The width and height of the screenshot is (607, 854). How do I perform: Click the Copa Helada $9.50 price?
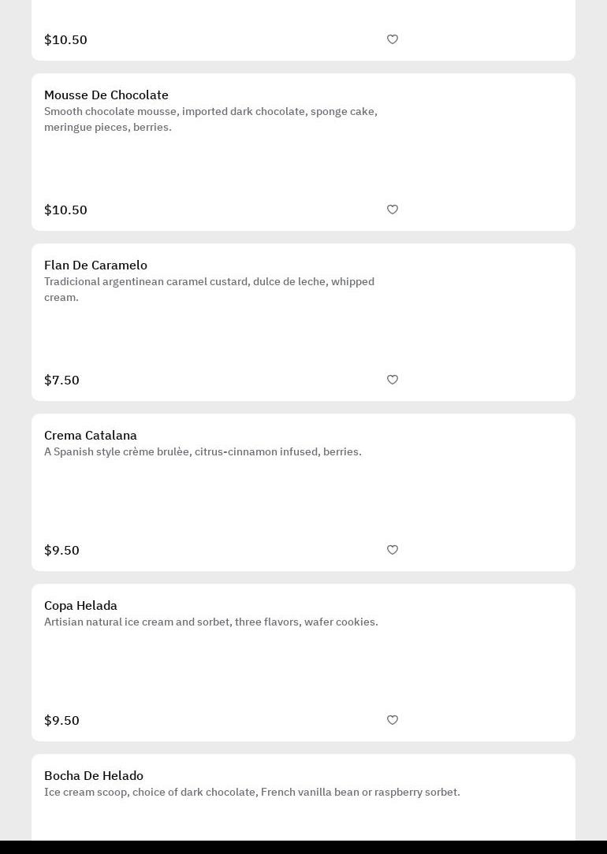click(61, 721)
